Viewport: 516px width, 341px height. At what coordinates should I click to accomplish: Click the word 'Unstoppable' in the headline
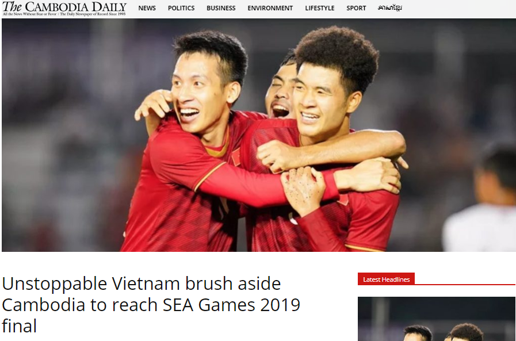54,283
